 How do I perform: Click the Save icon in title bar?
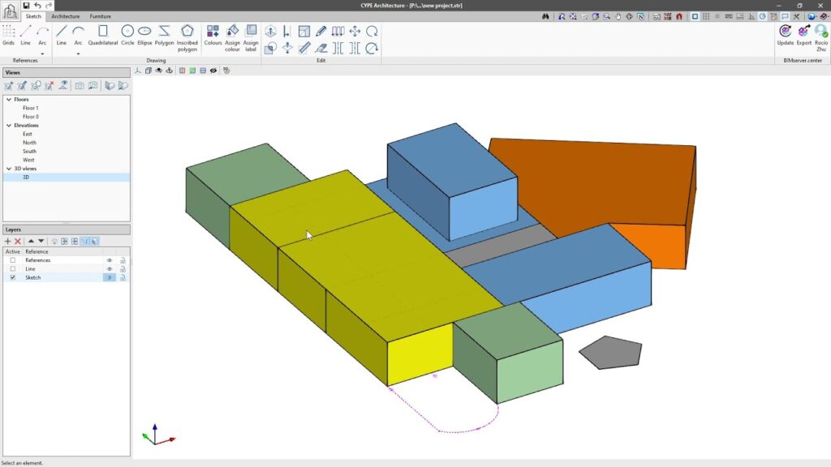(26, 6)
